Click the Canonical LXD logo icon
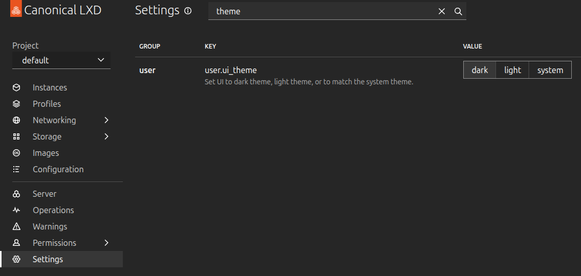This screenshot has height=276, width=581. [x=16, y=11]
